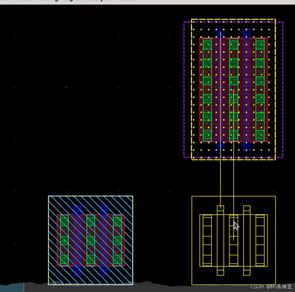Select the cyan-hatched transistor instance
Image resolution: width=295 pixels, height=292 pixels.
point(91,240)
